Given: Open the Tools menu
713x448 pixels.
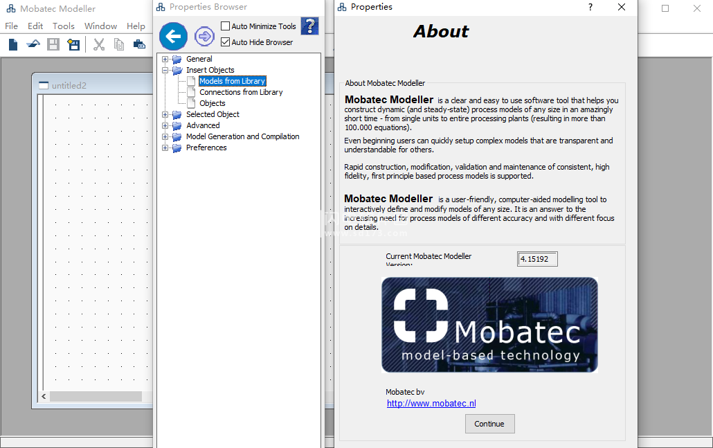Looking at the screenshot, I should click(x=63, y=26).
